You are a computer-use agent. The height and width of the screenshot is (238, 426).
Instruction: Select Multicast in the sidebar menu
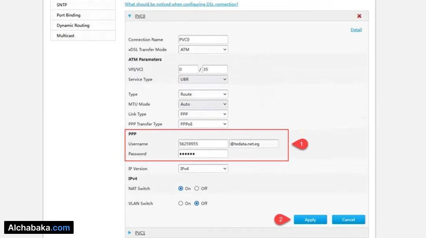[x=66, y=36]
